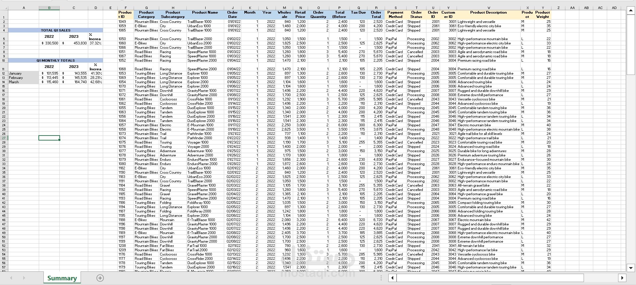This screenshot has height=285, width=636.
Task: Select the Product Description header cell
Action: 488,15
